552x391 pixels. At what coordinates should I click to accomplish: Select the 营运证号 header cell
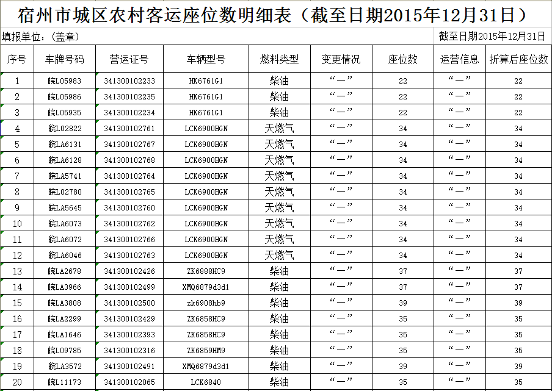tap(129, 59)
